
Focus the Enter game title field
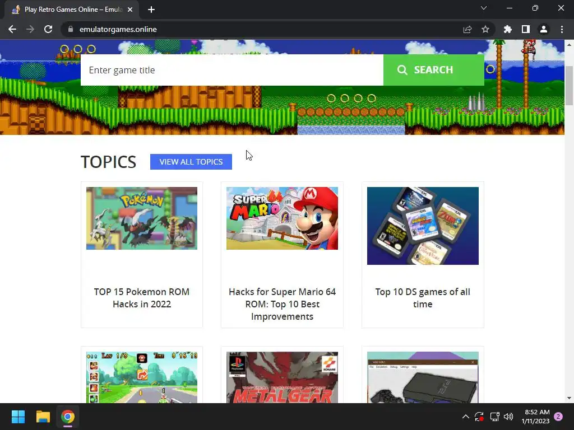[x=232, y=70]
